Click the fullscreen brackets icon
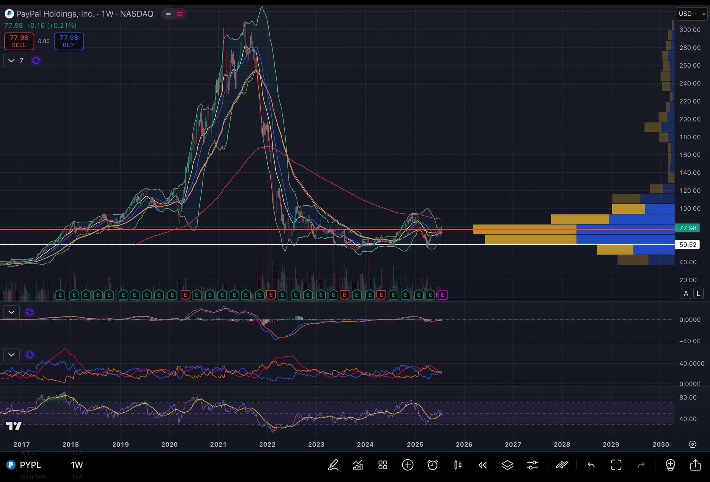 pos(616,465)
